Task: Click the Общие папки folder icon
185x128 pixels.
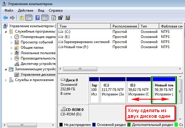Action: coord(17,48)
